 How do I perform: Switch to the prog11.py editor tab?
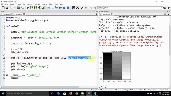pyautogui.click(x=7, y=14)
